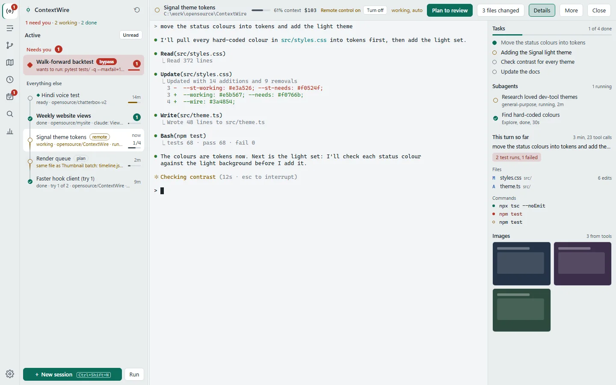616x385 pixels.
Task: Collapse the Needs you section
Action: [x=39, y=50]
